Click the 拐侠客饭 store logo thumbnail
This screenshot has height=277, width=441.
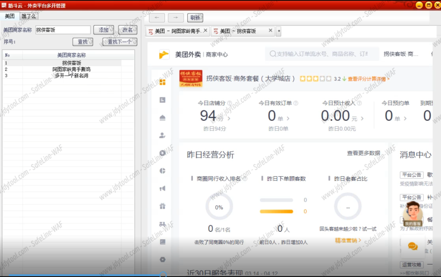click(x=191, y=78)
